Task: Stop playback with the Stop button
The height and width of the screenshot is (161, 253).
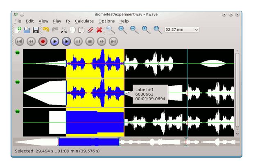Action: tap(90, 41)
